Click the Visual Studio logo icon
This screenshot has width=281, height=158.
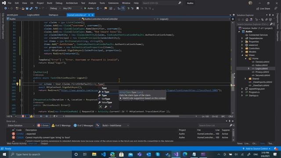click(4, 3)
